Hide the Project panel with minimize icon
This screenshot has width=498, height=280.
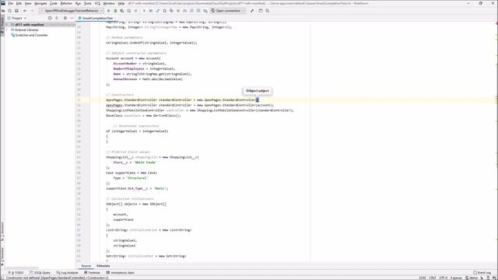(x=72, y=18)
